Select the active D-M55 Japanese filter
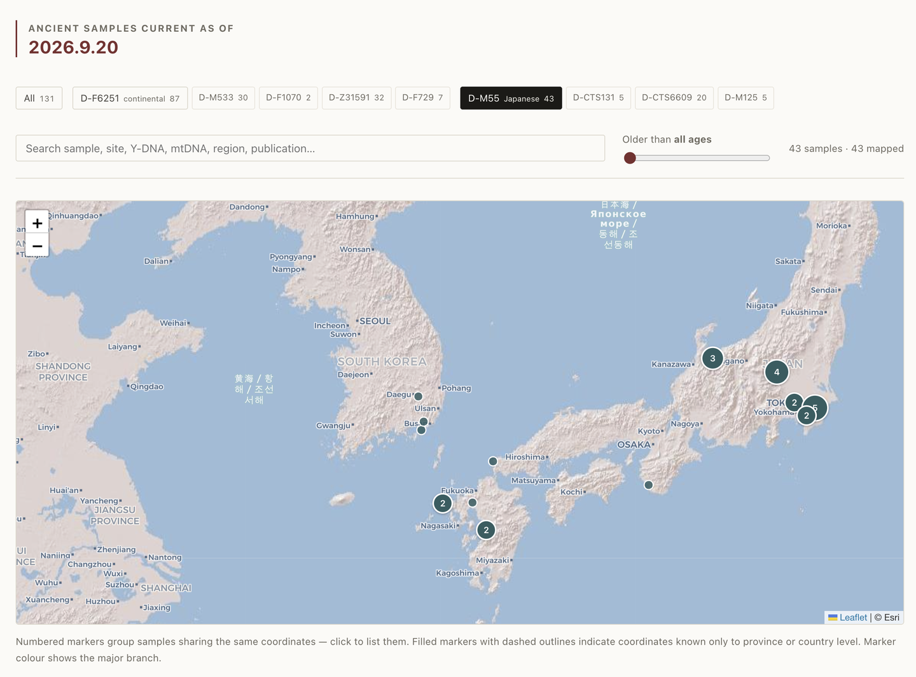The image size is (916, 677). (x=511, y=98)
